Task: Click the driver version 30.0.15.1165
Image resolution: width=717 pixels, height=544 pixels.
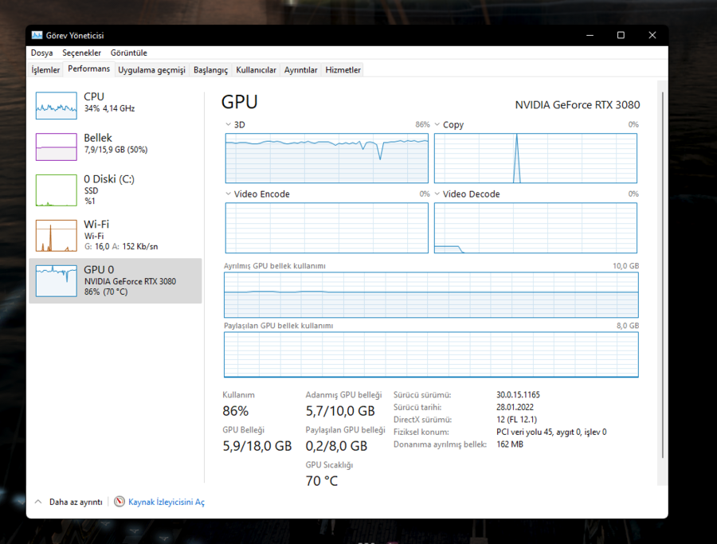Action: pyautogui.click(x=518, y=394)
